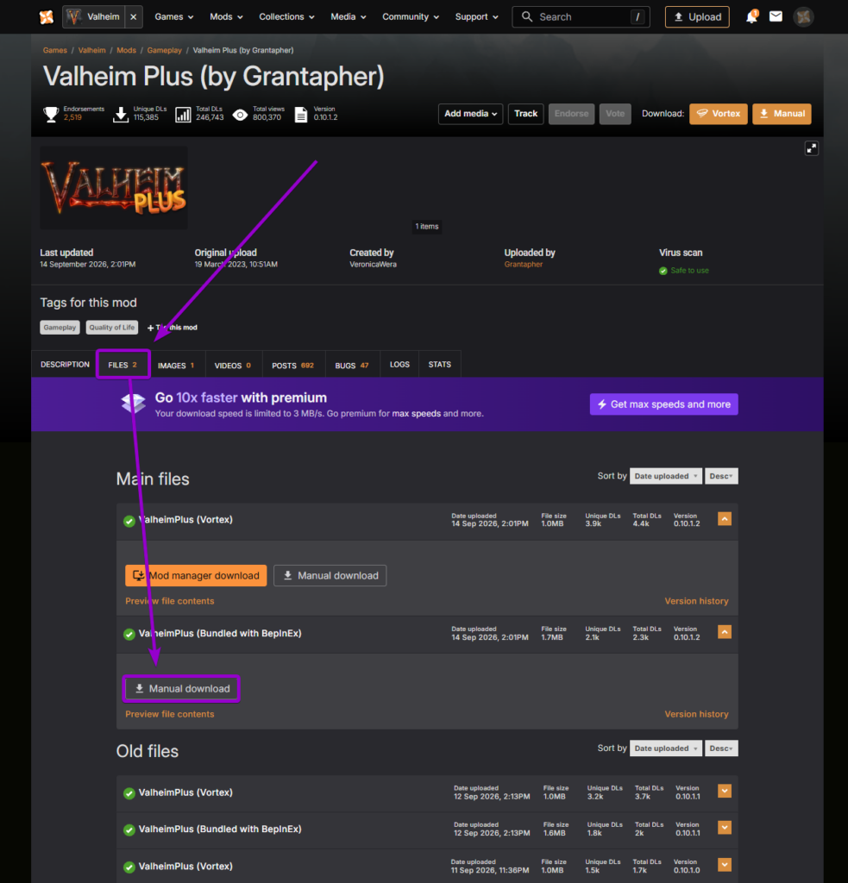Switch to the Description tab
The height and width of the screenshot is (883, 848).
click(x=65, y=365)
